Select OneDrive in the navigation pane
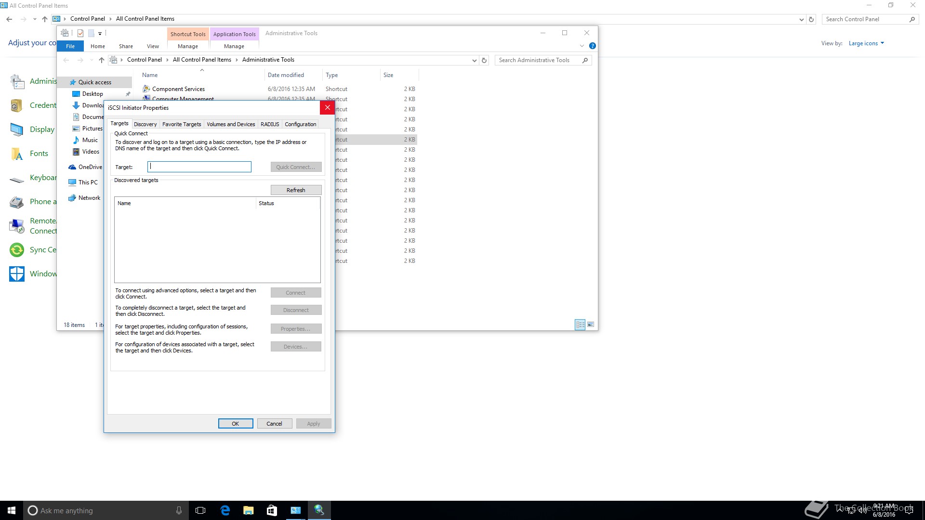 pyautogui.click(x=90, y=167)
